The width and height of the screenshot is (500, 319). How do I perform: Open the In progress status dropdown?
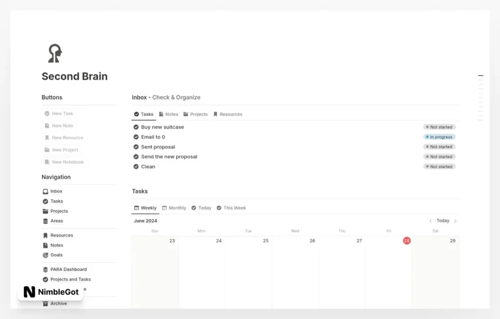coord(439,137)
